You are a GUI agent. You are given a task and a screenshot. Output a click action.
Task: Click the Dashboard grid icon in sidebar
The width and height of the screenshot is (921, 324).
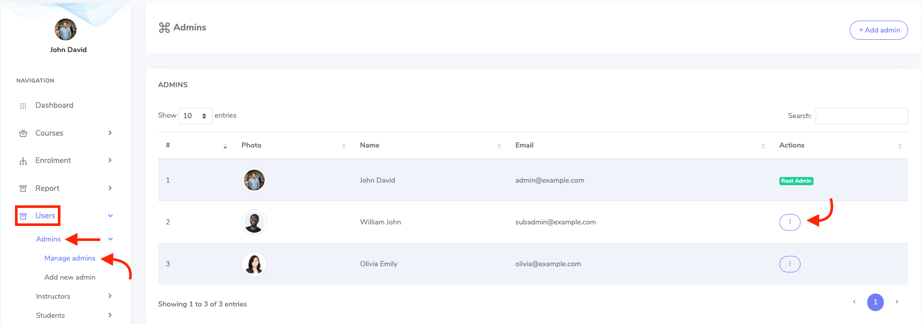(23, 106)
